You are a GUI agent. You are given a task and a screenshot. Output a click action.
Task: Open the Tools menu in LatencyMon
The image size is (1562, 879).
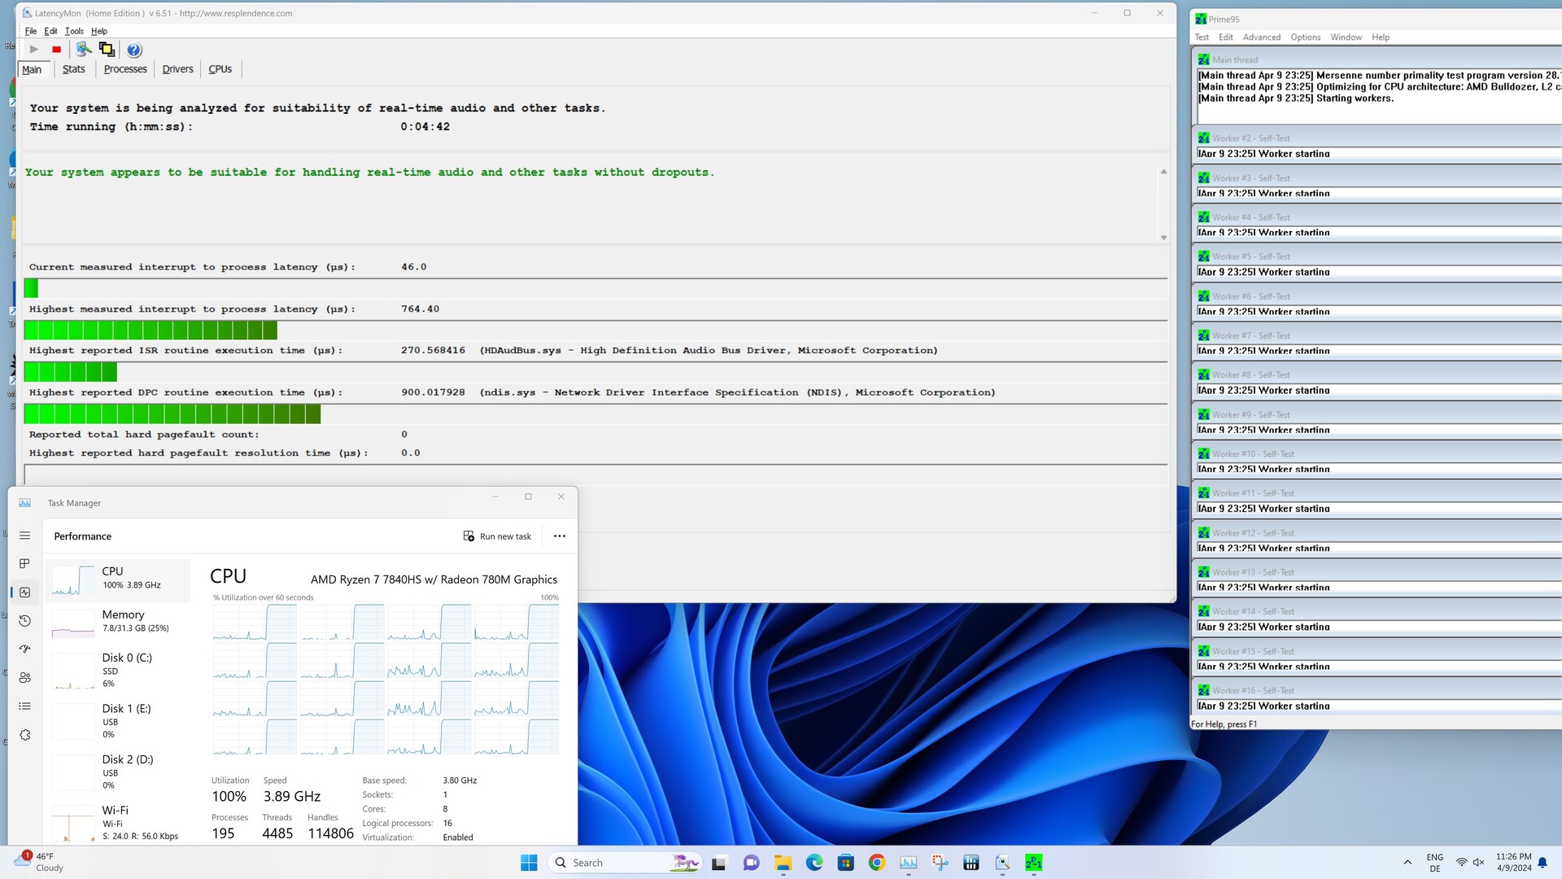(74, 31)
